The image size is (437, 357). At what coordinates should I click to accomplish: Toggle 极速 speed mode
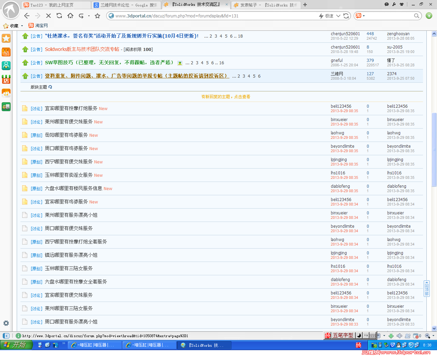(x=326, y=16)
